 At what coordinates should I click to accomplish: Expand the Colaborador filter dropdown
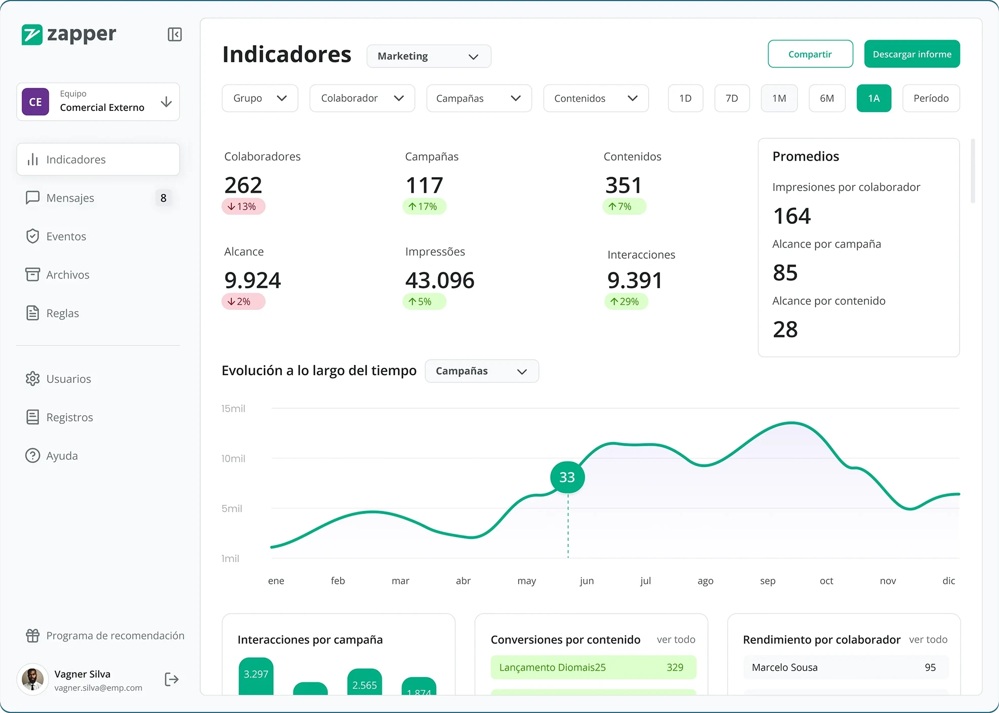pyautogui.click(x=362, y=98)
